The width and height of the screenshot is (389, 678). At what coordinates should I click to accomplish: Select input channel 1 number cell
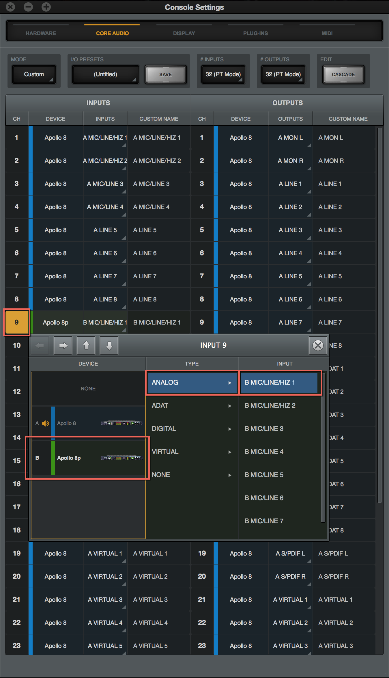pyautogui.click(x=17, y=137)
